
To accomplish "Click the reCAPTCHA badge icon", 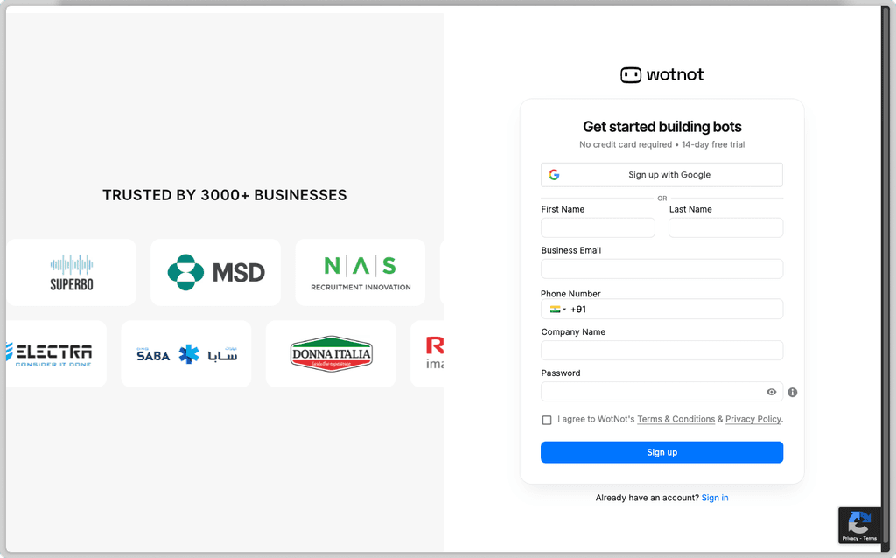I will 858,522.
